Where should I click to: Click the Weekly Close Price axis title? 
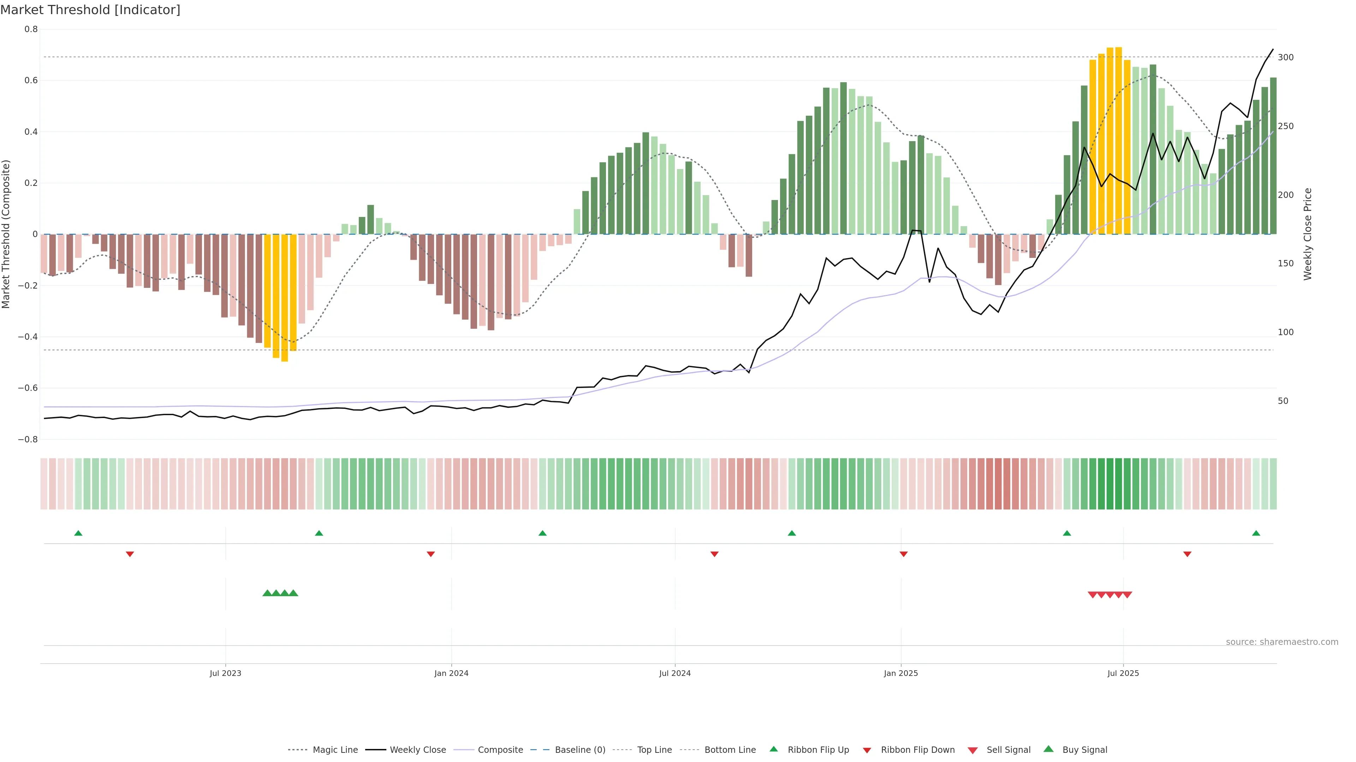click(x=1308, y=234)
